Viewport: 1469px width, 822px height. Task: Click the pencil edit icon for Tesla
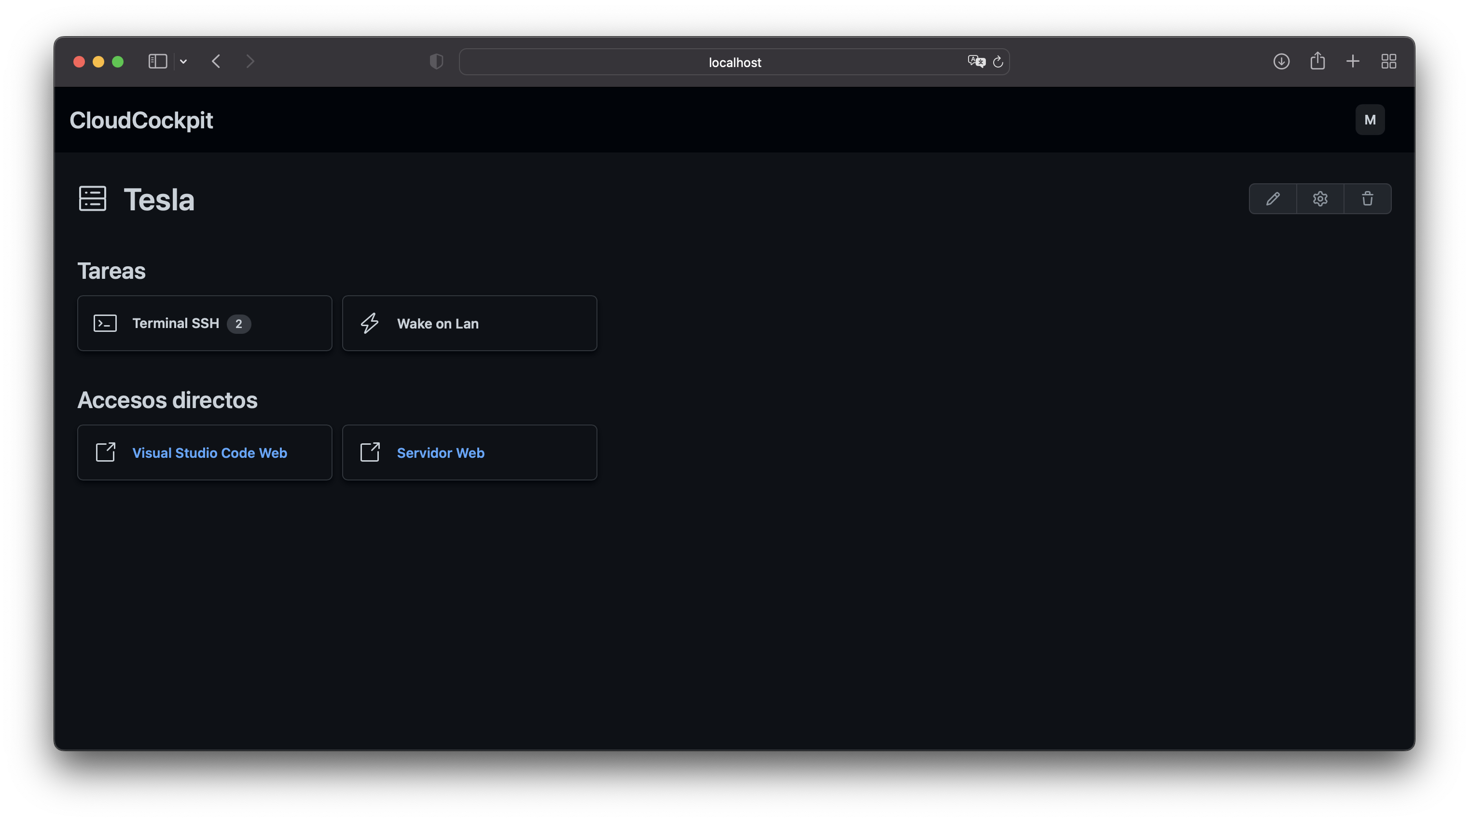click(x=1273, y=199)
